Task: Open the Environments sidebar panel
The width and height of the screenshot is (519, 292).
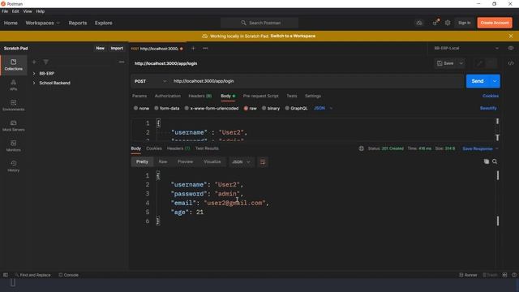Action: (13, 105)
